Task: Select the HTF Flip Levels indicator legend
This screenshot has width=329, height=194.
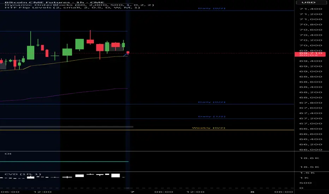Action: pyautogui.click(x=72, y=7)
